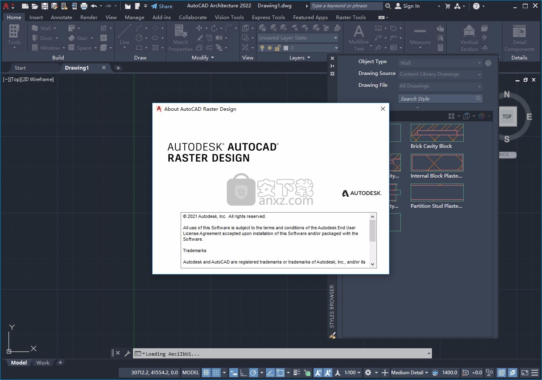Click the Measure ruler tool
Image resolution: width=542 pixels, height=380 pixels.
420,36
